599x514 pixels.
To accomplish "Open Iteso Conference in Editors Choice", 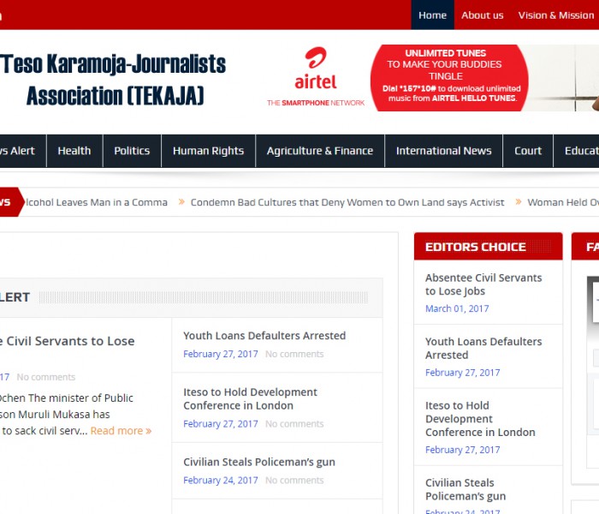I will 480,419.
